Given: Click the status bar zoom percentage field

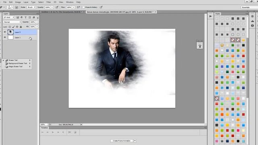Looking at the screenshot, I should (x=44, y=124).
